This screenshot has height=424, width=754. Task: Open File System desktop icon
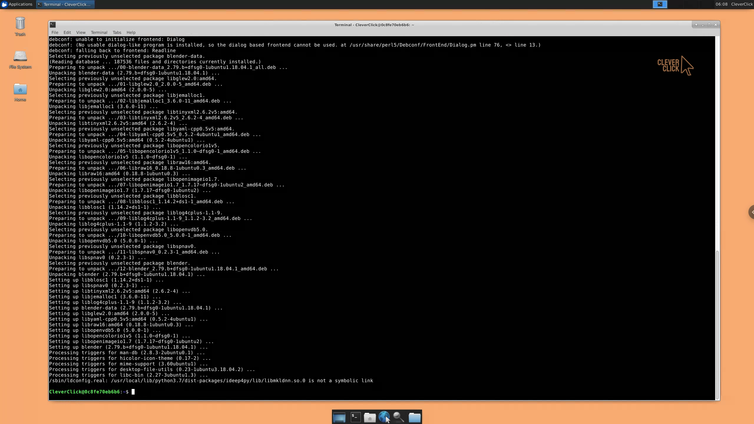coord(20,59)
